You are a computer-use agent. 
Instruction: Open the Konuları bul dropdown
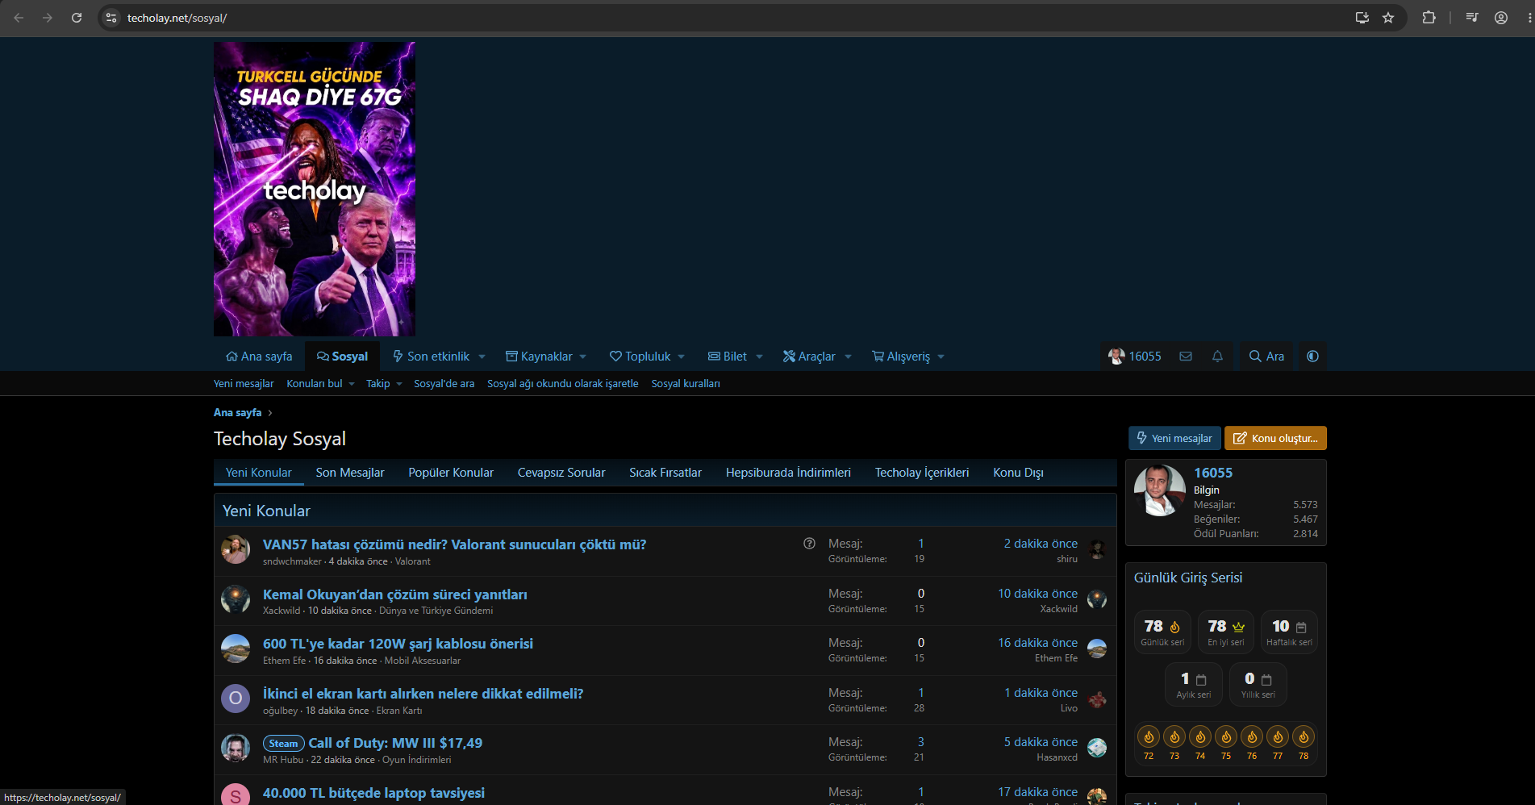click(x=320, y=384)
